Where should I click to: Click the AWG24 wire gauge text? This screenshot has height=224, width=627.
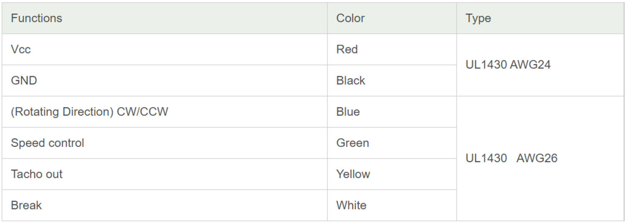[x=530, y=65]
